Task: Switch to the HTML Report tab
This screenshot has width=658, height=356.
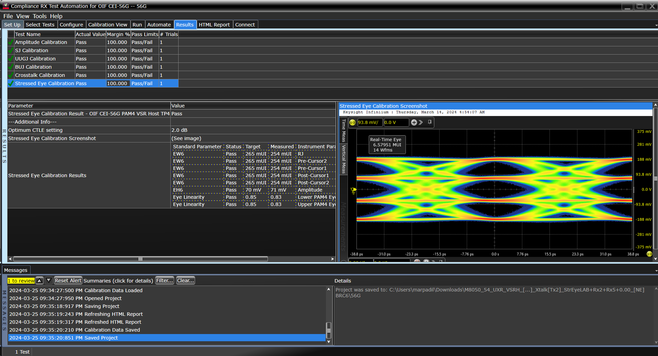Action: coord(215,24)
